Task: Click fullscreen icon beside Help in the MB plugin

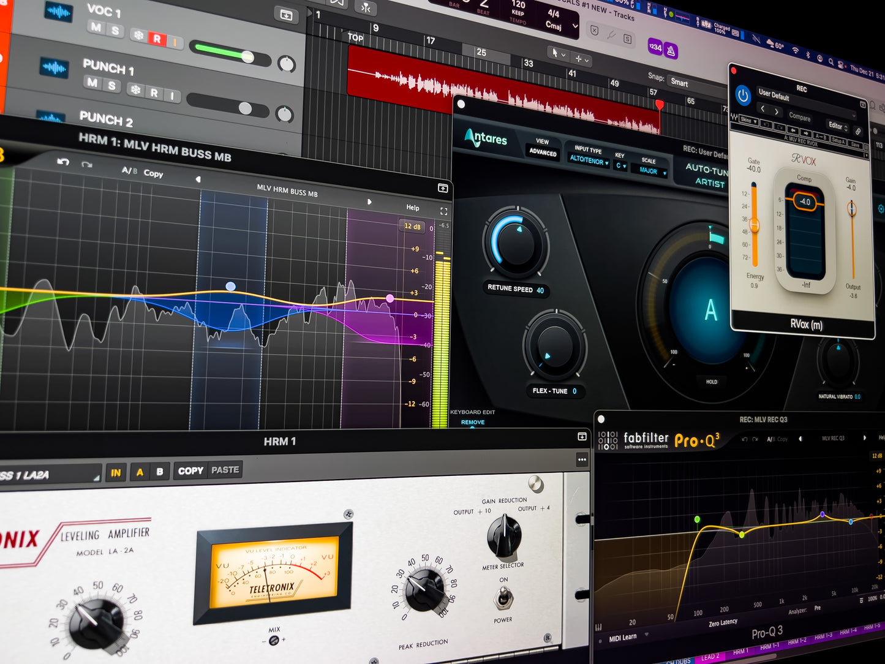Action: (x=443, y=211)
